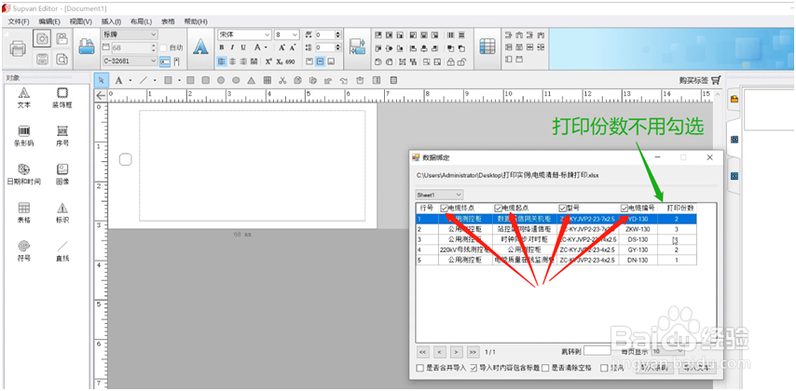Select the triangle shape tool

click(x=252, y=80)
